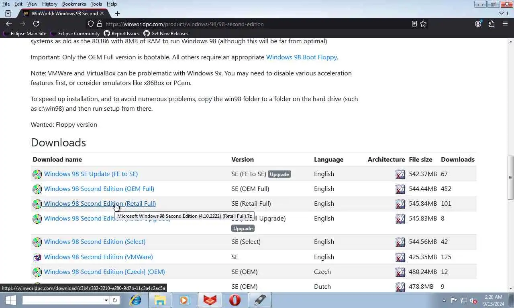The height and width of the screenshot is (308, 514).
Task: Click the scrollbar down arrow
Action: pyautogui.click(x=510, y=288)
